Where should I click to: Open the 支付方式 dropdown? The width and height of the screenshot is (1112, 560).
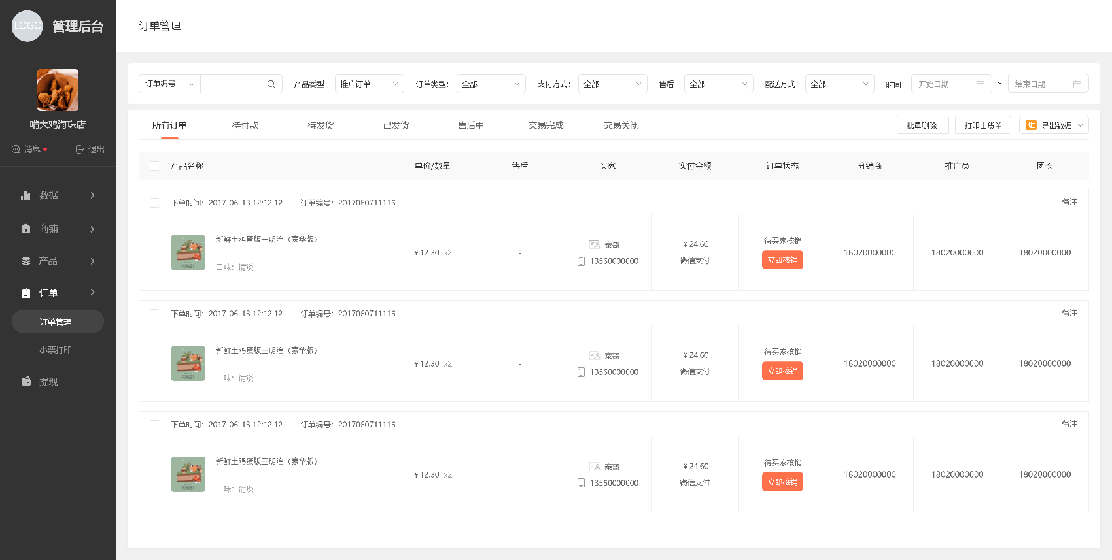point(613,84)
